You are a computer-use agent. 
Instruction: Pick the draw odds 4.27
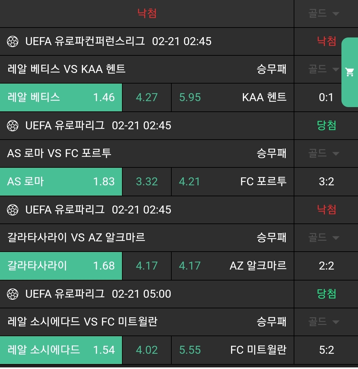147,97
